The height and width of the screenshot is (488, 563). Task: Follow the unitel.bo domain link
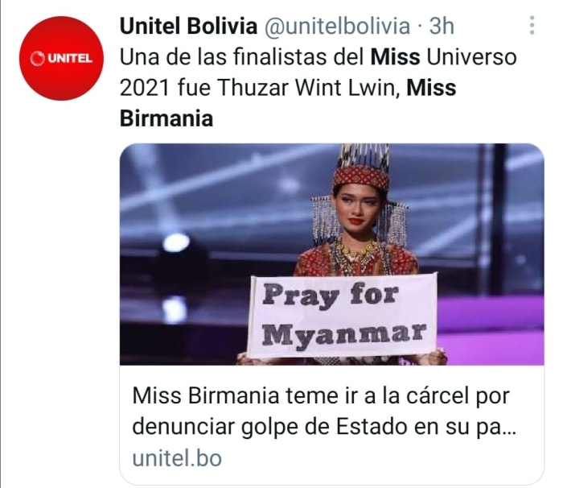click(177, 458)
